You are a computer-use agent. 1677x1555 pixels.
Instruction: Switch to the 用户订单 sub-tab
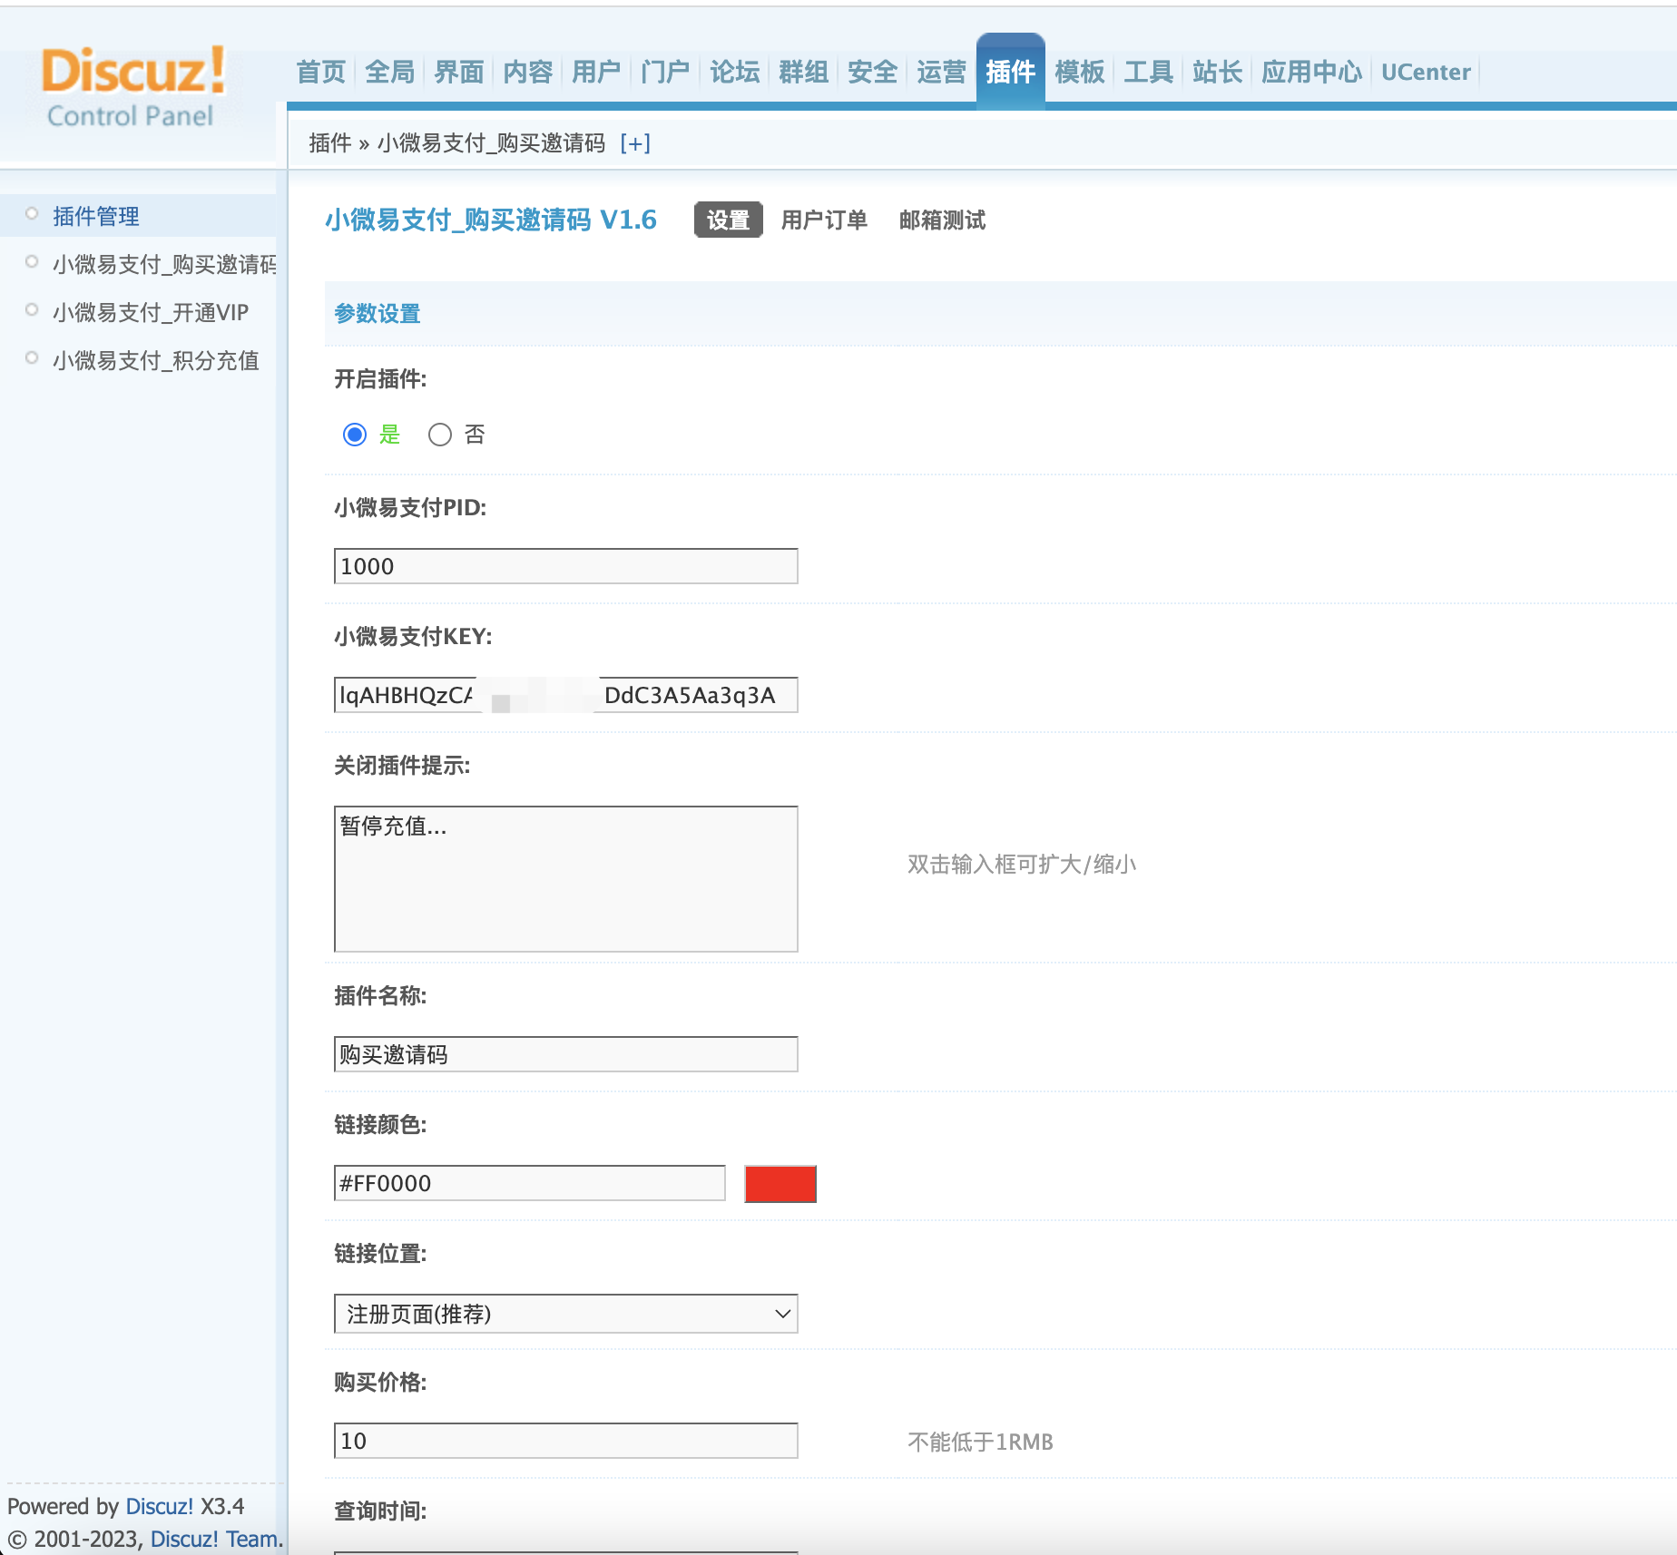(825, 220)
